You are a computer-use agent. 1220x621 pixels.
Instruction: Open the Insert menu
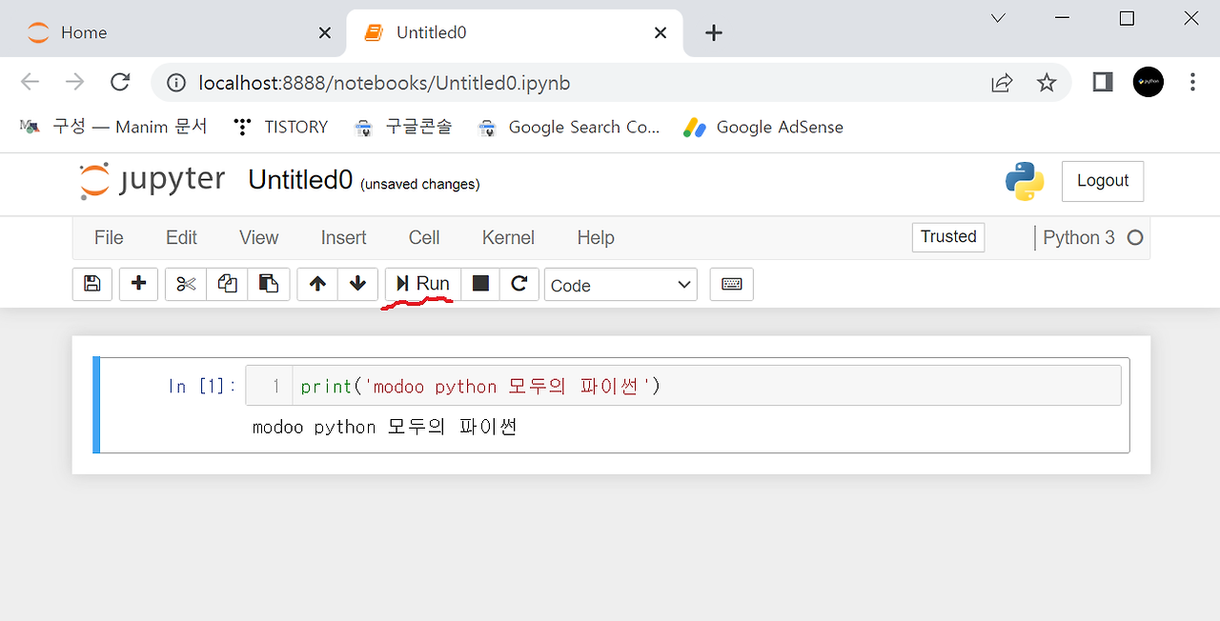[x=344, y=238]
